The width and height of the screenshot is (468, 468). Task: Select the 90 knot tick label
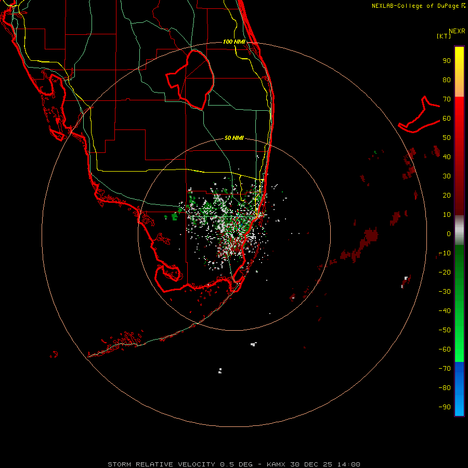coord(447,61)
